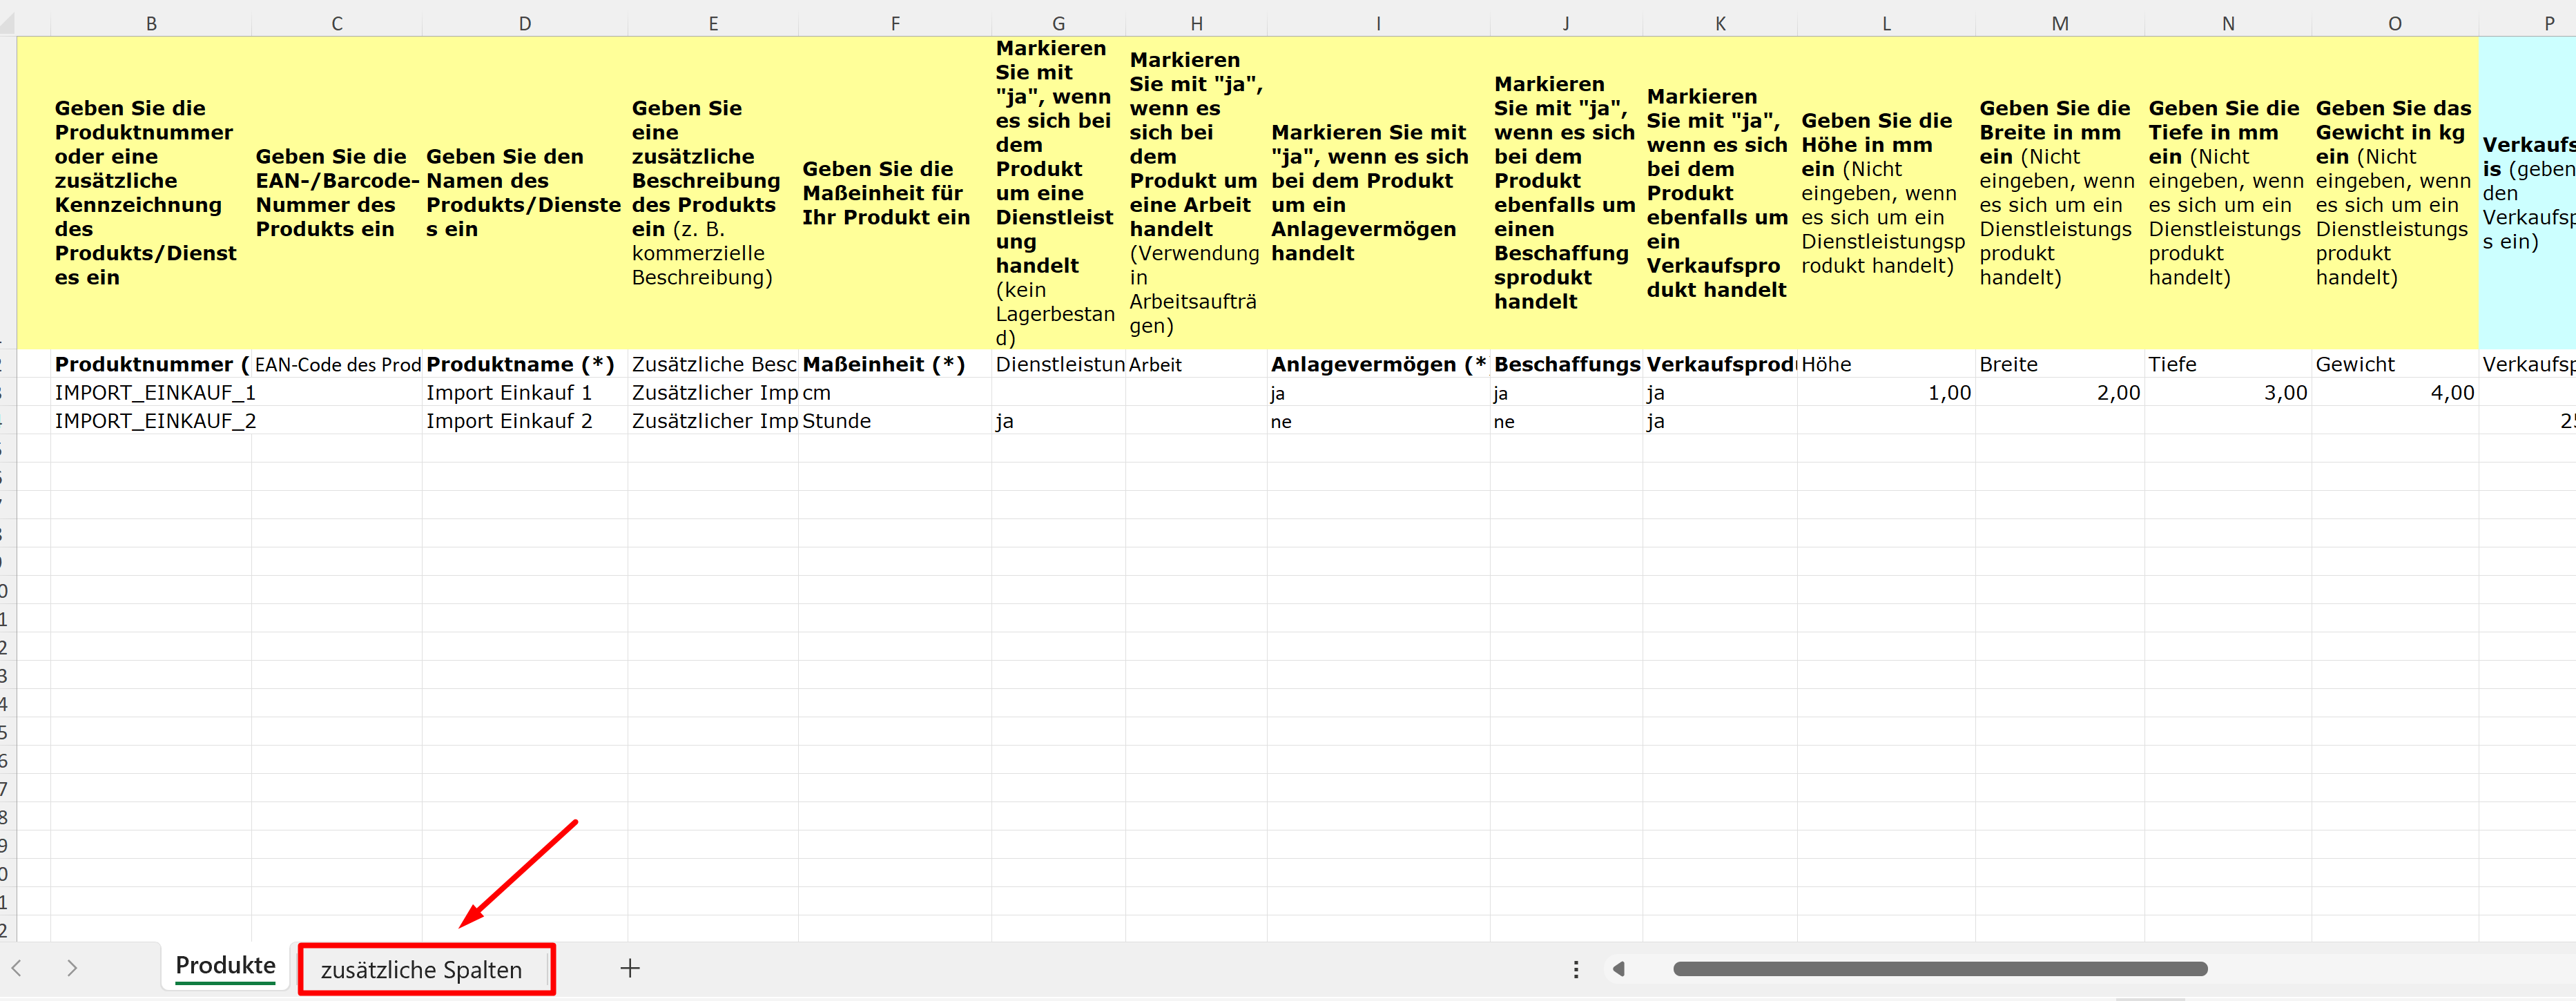This screenshot has width=2576, height=1001.
Task: Switch to the 'Produkte' sheet tab
Action: (225, 966)
